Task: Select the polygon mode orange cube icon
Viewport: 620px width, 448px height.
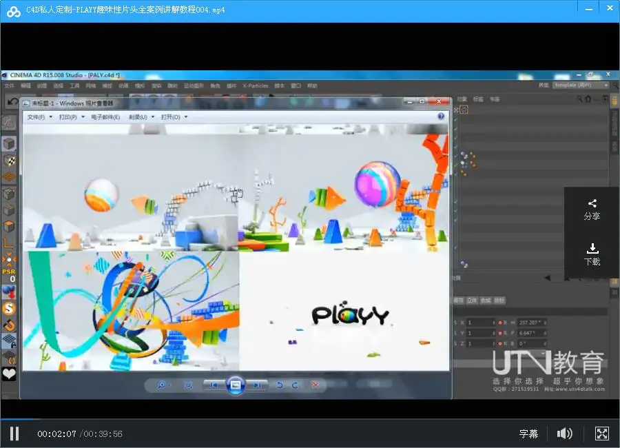Action: pos(9,226)
